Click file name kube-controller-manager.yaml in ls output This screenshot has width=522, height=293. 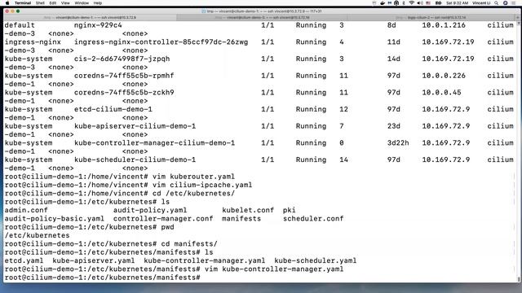pos(205,260)
